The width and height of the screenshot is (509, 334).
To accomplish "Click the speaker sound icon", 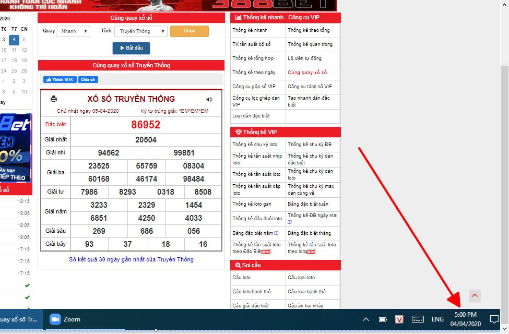I will click(209, 99).
